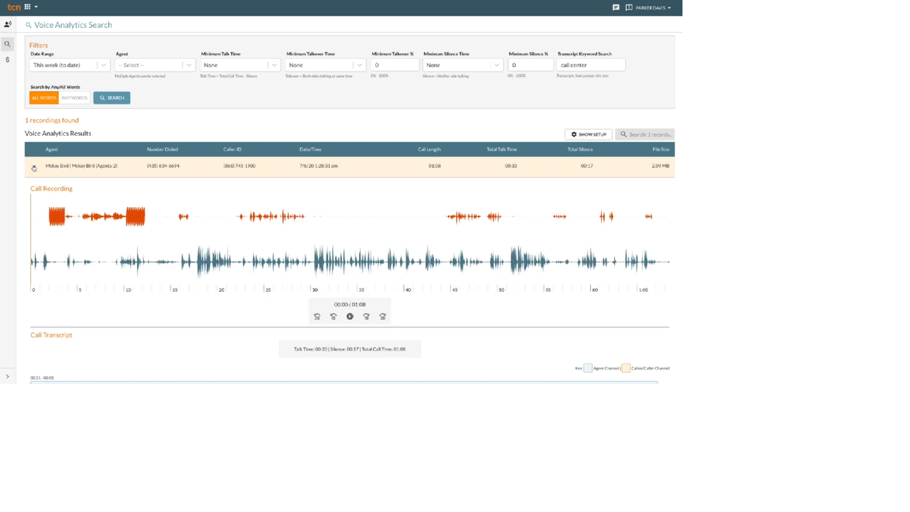The image size is (910, 512).
Task: Open the Date Range dropdown
Action: coord(68,65)
